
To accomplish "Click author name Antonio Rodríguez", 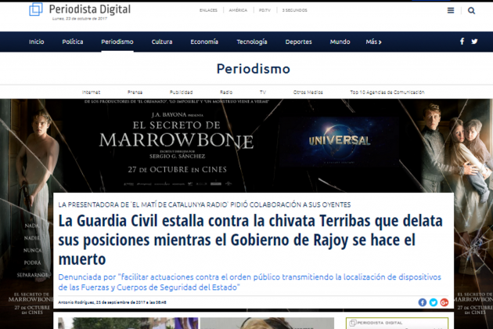I will [x=77, y=302].
